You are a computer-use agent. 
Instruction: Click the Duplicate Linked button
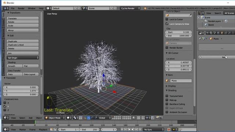(x=23, y=45)
